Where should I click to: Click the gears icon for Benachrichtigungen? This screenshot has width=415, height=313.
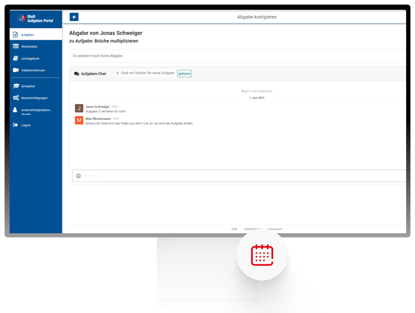click(x=16, y=98)
